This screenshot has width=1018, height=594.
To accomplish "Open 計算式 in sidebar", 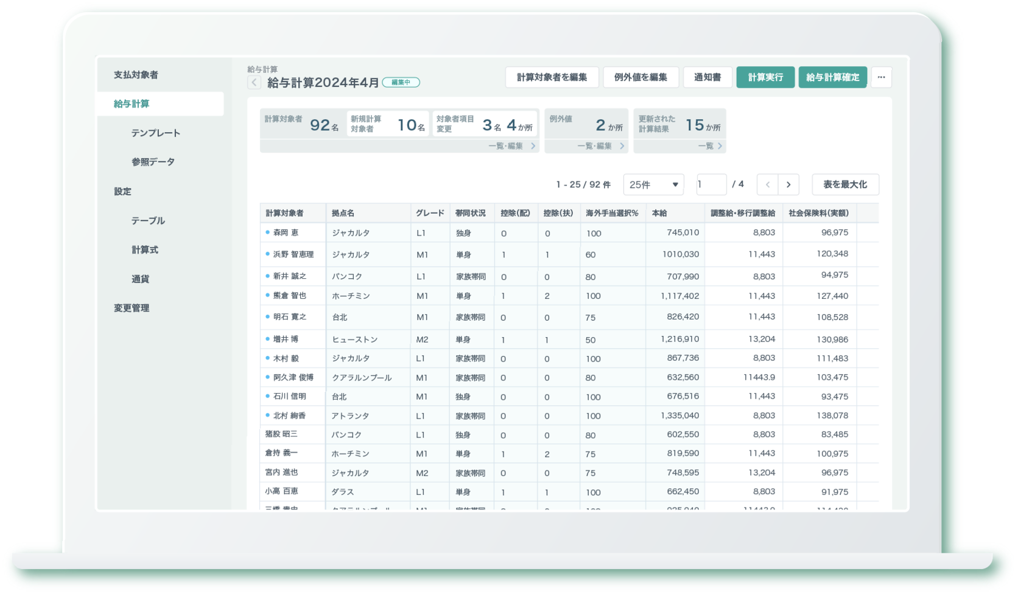I will (x=145, y=250).
